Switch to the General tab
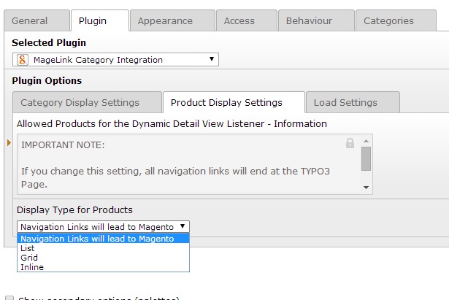Screen dimensions: 449x300 (36, 20)
